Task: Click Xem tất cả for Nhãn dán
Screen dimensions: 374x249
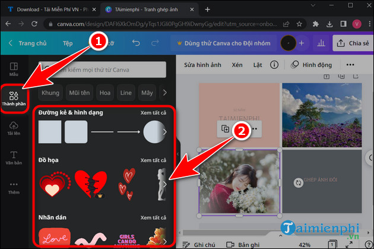Action: (153, 218)
